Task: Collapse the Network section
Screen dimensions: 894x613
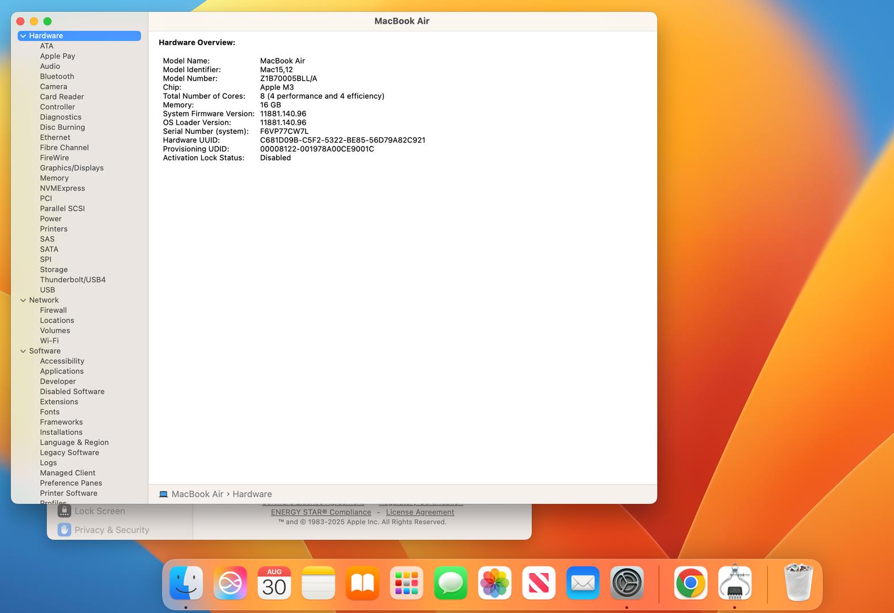Action: (x=23, y=300)
